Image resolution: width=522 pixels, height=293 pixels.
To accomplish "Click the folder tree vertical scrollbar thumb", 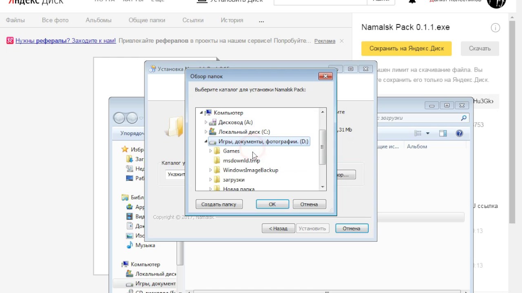I will click(x=323, y=147).
